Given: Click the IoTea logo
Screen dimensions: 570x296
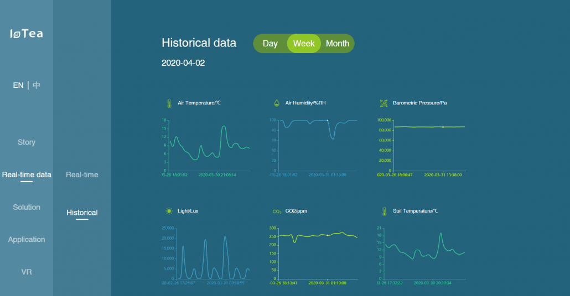Looking at the screenshot, I should coord(27,34).
